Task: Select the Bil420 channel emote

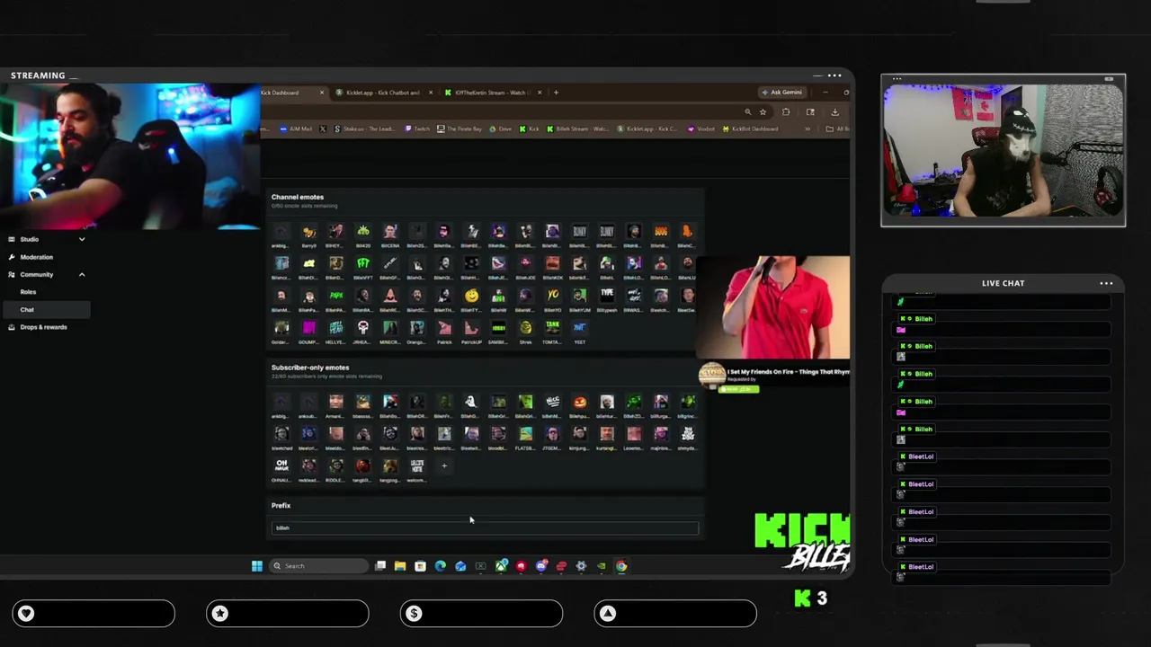Action: click(x=362, y=233)
